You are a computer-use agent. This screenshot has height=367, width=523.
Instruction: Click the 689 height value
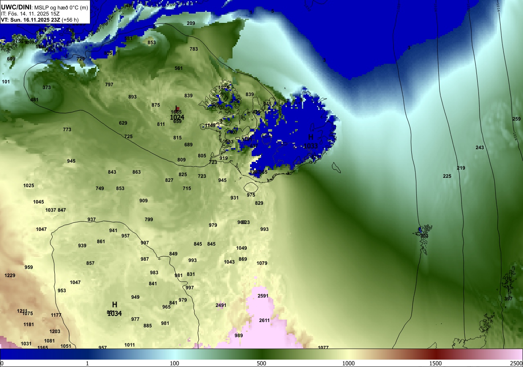coord(188,145)
